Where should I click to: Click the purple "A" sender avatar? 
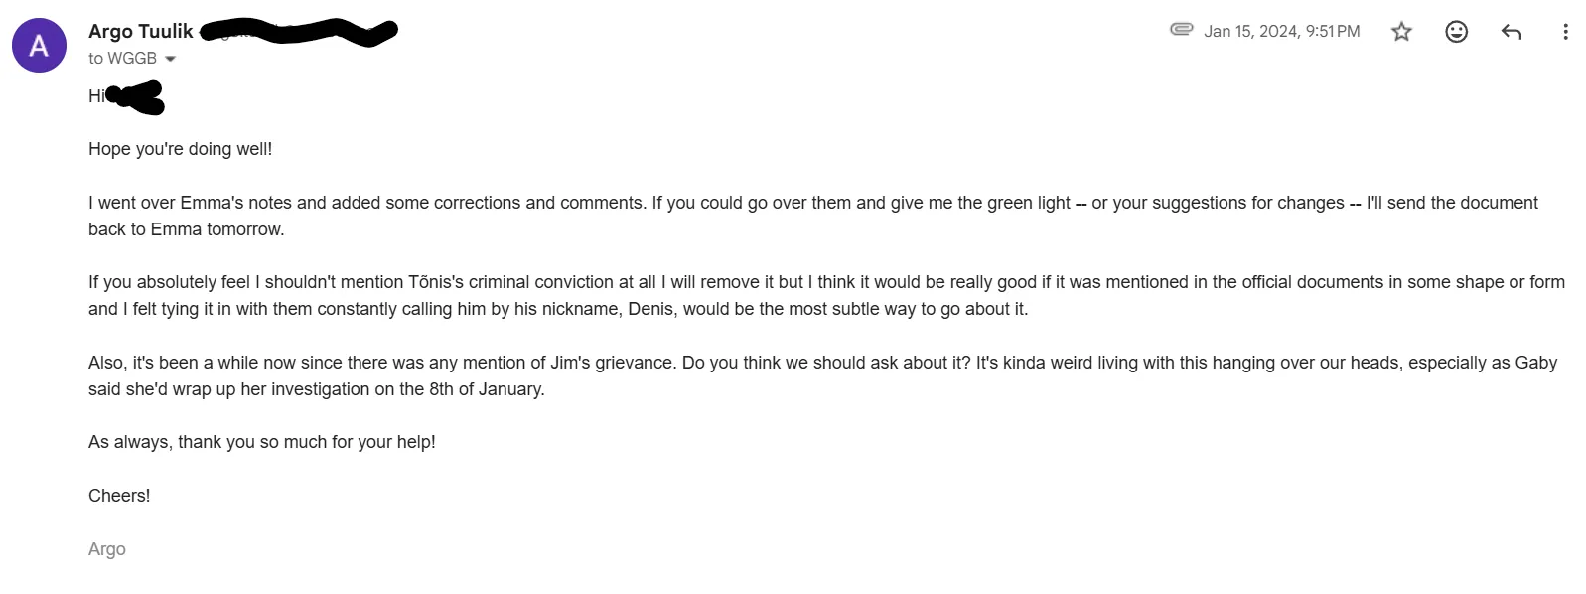tap(39, 46)
